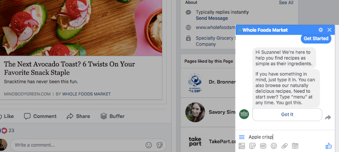Click the Got It button
Viewport: 339px width, 152px height.
pos(287,115)
